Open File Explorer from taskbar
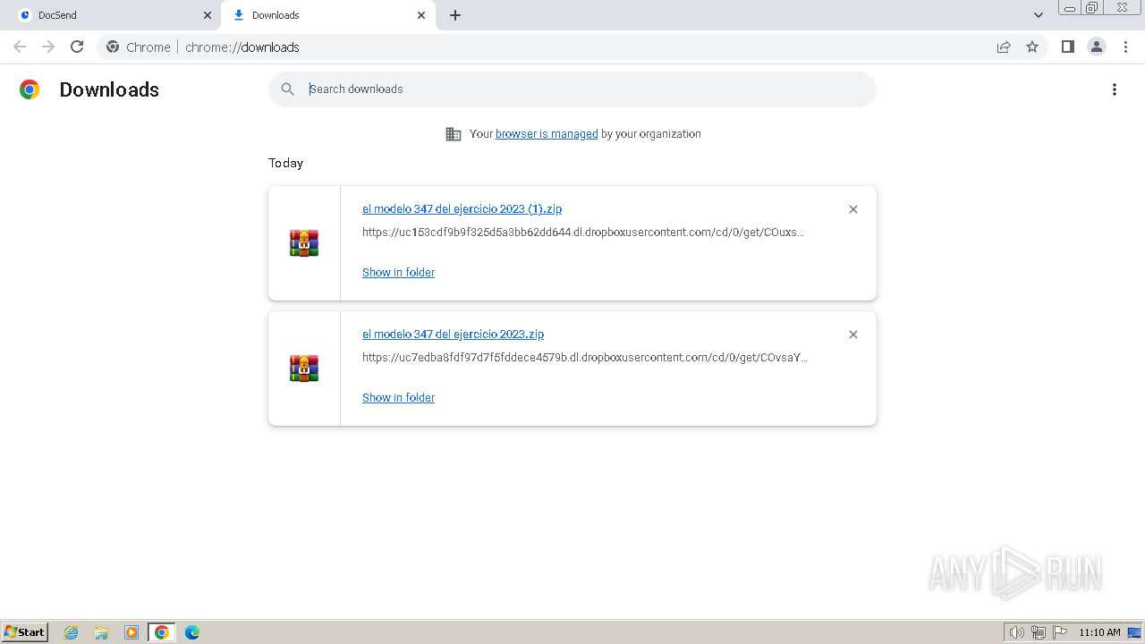The height and width of the screenshot is (644, 1145). pos(101,632)
